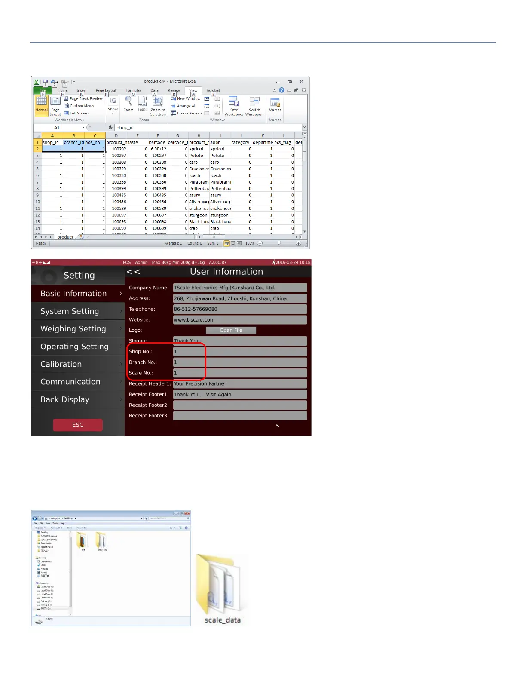Image resolution: width=526 pixels, height=681 pixels.
Task: Open the Show dropdown in Excel ribbon
Action: pyautogui.click(x=113, y=105)
